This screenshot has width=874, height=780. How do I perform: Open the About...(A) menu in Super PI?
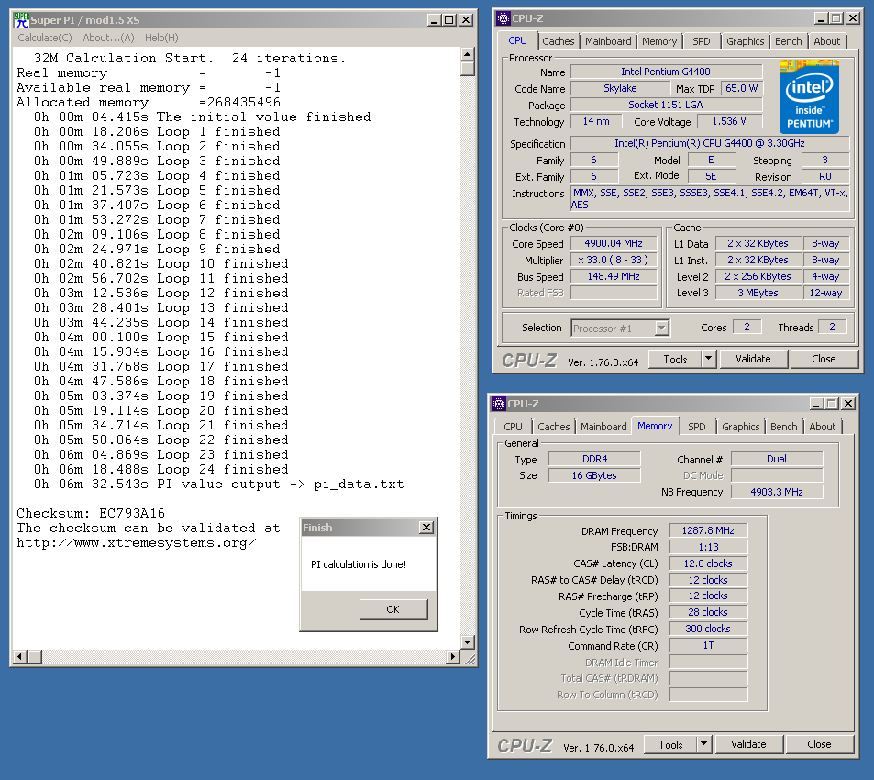pos(108,38)
